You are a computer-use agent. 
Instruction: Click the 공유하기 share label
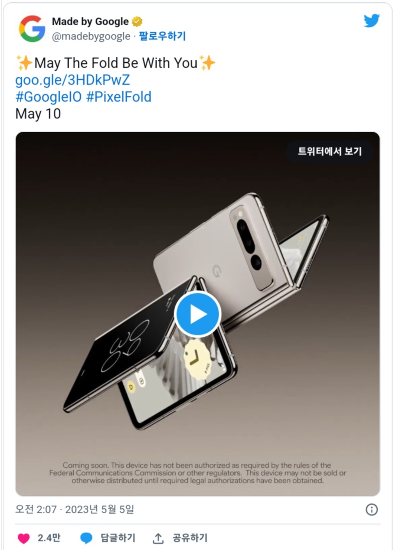(190, 538)
